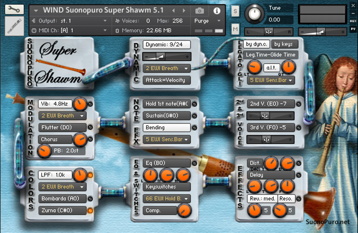This screenshot has width=358, height=233.
Task: Toggle the 3rd voice LED
Action: [299, 128]
